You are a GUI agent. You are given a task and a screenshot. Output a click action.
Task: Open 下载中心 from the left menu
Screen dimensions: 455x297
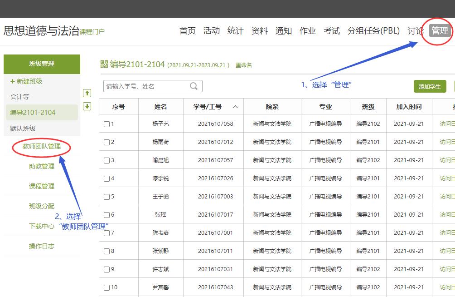(x=42, y=226)
